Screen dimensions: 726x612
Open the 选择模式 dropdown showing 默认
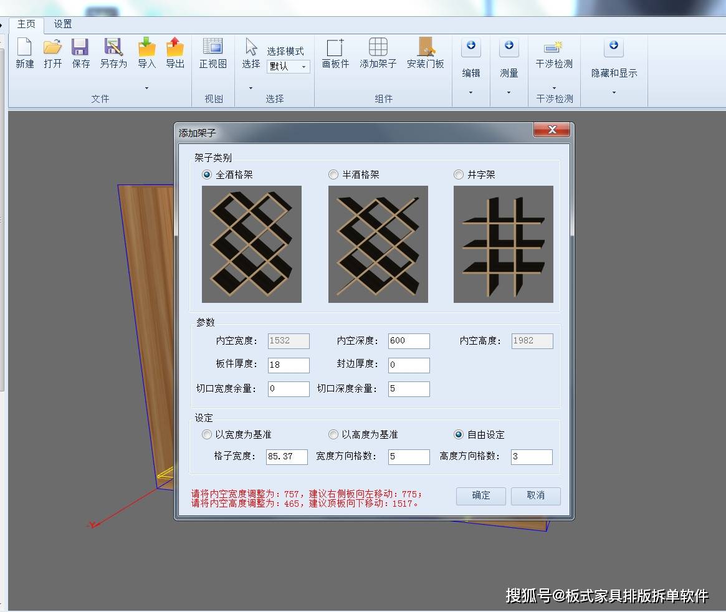point(289,67)
